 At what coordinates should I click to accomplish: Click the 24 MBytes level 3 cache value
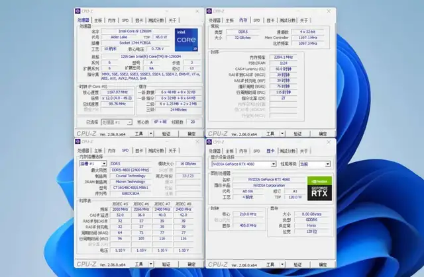point(178,110)
